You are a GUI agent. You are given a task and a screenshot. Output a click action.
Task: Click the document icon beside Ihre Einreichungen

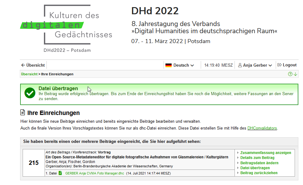coord(23,112)
